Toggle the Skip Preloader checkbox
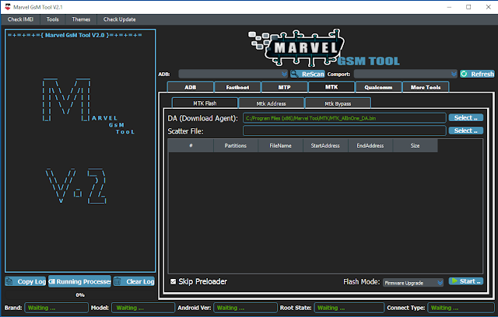 click(x=173, y=281)
